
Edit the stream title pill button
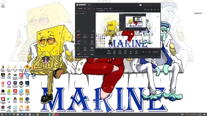point(101,11)
